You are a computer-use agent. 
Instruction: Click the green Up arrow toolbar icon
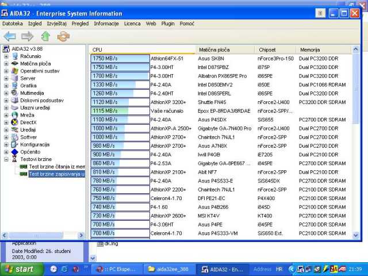pos(45,36)
